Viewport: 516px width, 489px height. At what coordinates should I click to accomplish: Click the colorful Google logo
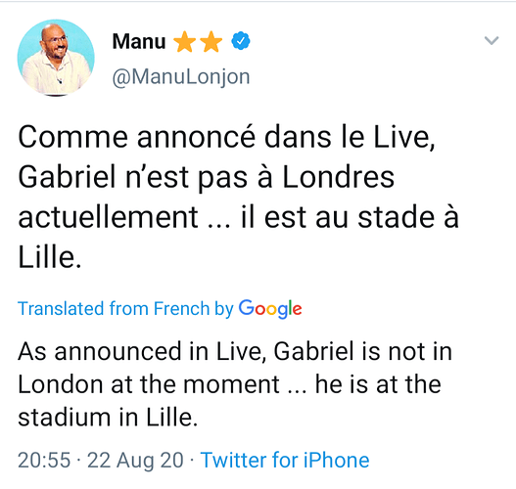[x=270, y=309]
